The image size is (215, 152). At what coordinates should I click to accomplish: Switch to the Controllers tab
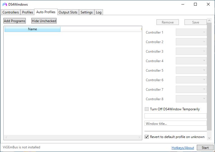[x=11, y=12]
